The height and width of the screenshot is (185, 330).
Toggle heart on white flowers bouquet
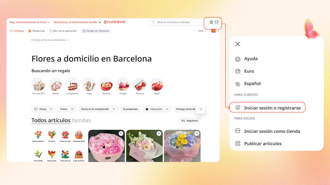159,133
